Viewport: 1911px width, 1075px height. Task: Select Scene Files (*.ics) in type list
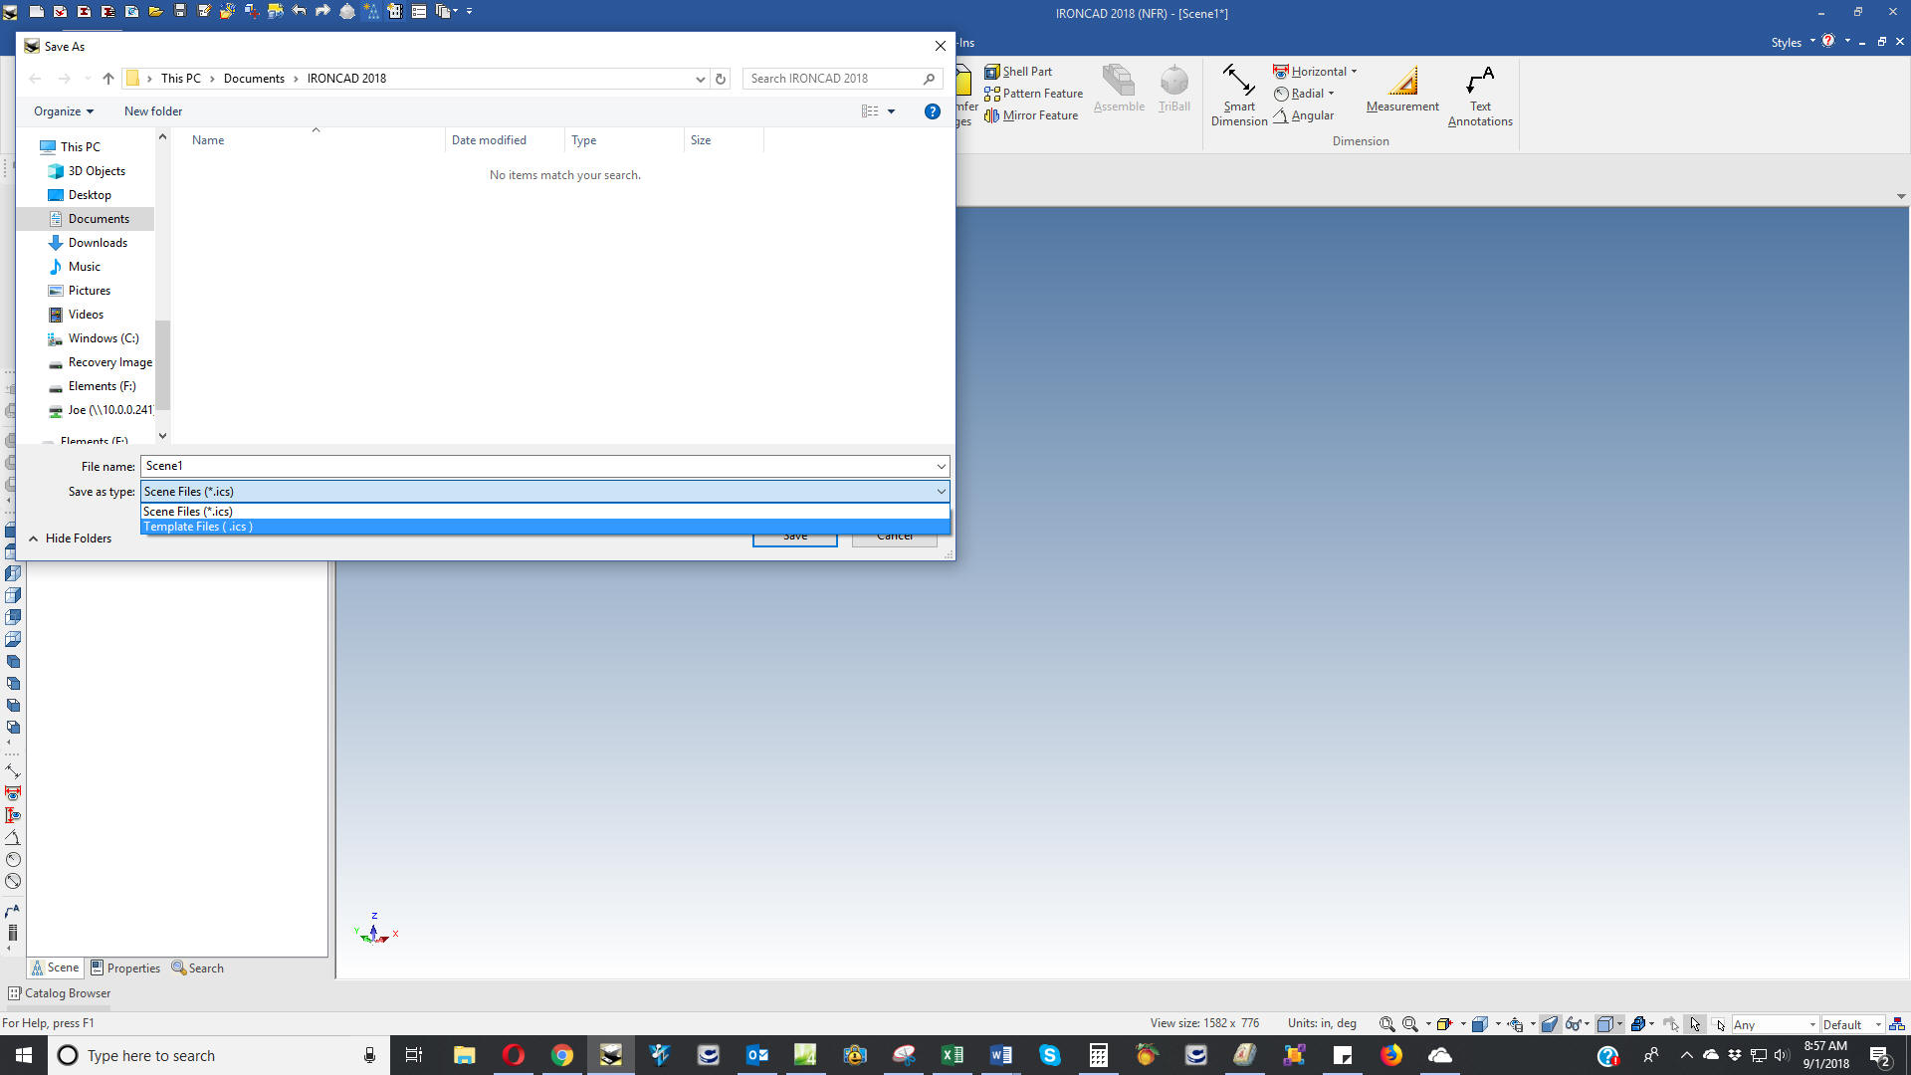[x=544, y=512]
